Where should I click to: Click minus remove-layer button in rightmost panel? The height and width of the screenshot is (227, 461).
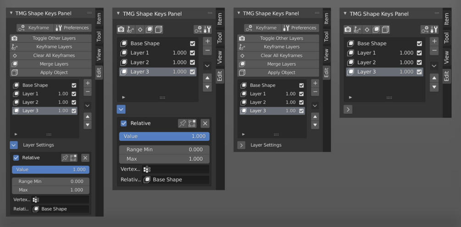coord(434,50)
